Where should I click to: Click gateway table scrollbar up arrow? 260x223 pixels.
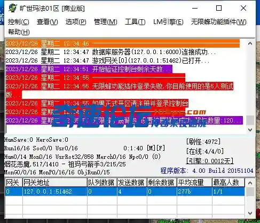(250, 183)
